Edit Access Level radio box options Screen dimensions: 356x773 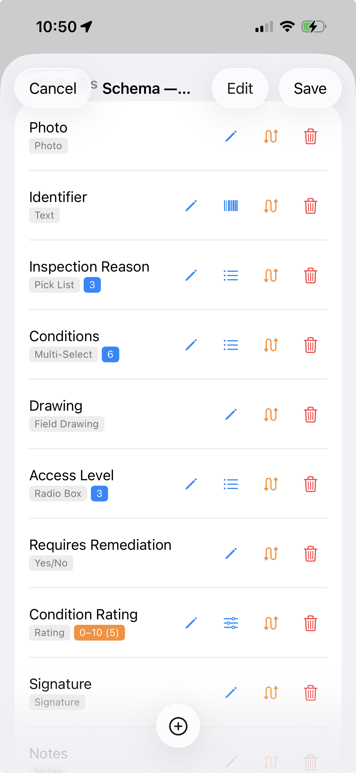pyautogui.click(x=231, y=484)
